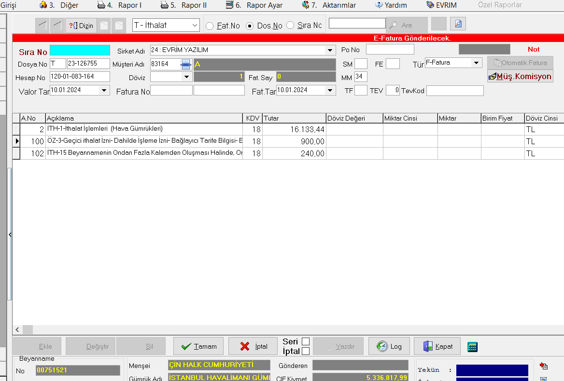Image resolution: width=564 pixels, height=381 pixels.
Task: Open the Tür F-Fatura dropdown
Action: pyautogui.click(x=476, y=63)
